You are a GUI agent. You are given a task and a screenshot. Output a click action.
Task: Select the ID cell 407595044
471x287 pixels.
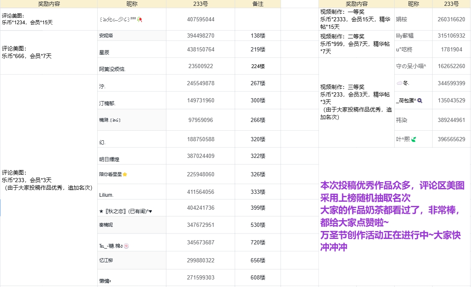coord(201,19)
